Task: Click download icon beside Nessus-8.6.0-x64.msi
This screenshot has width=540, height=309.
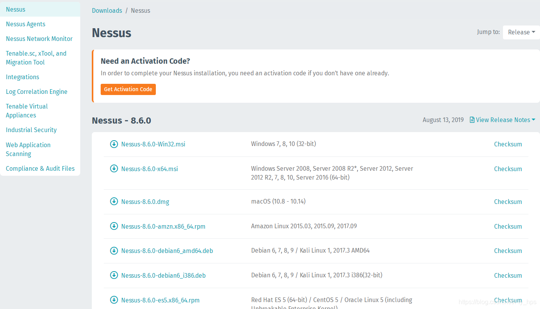Action: point(114,168)
